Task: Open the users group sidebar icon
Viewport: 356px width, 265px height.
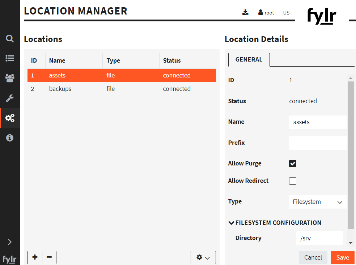Action: [10, 78]
